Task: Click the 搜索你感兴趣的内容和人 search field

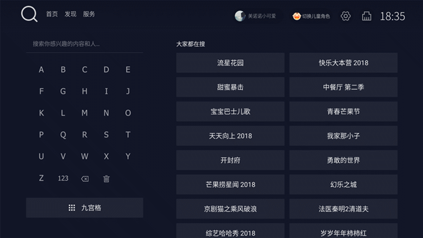Action: (x=85, y=44)
